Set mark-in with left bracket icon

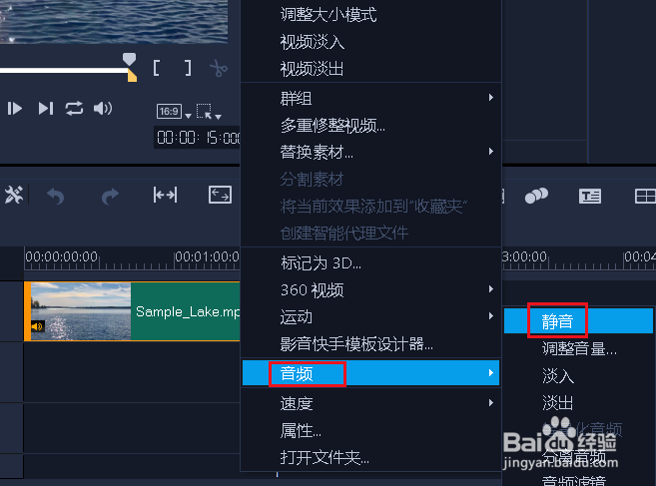pos(157,68)
